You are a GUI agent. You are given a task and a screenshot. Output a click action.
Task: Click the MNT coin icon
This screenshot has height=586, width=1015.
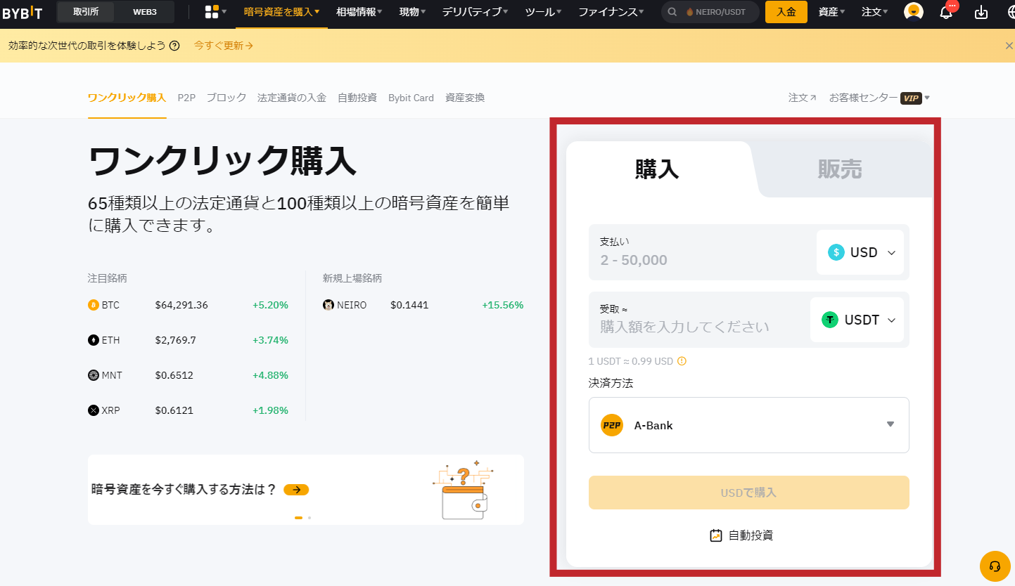(94, 375)
